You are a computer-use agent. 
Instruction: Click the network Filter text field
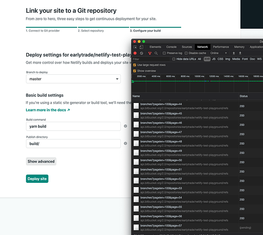coord(151,59)
